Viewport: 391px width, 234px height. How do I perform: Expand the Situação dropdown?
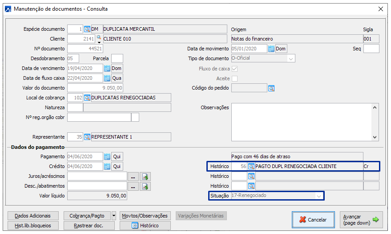click(x=318, y=196)
